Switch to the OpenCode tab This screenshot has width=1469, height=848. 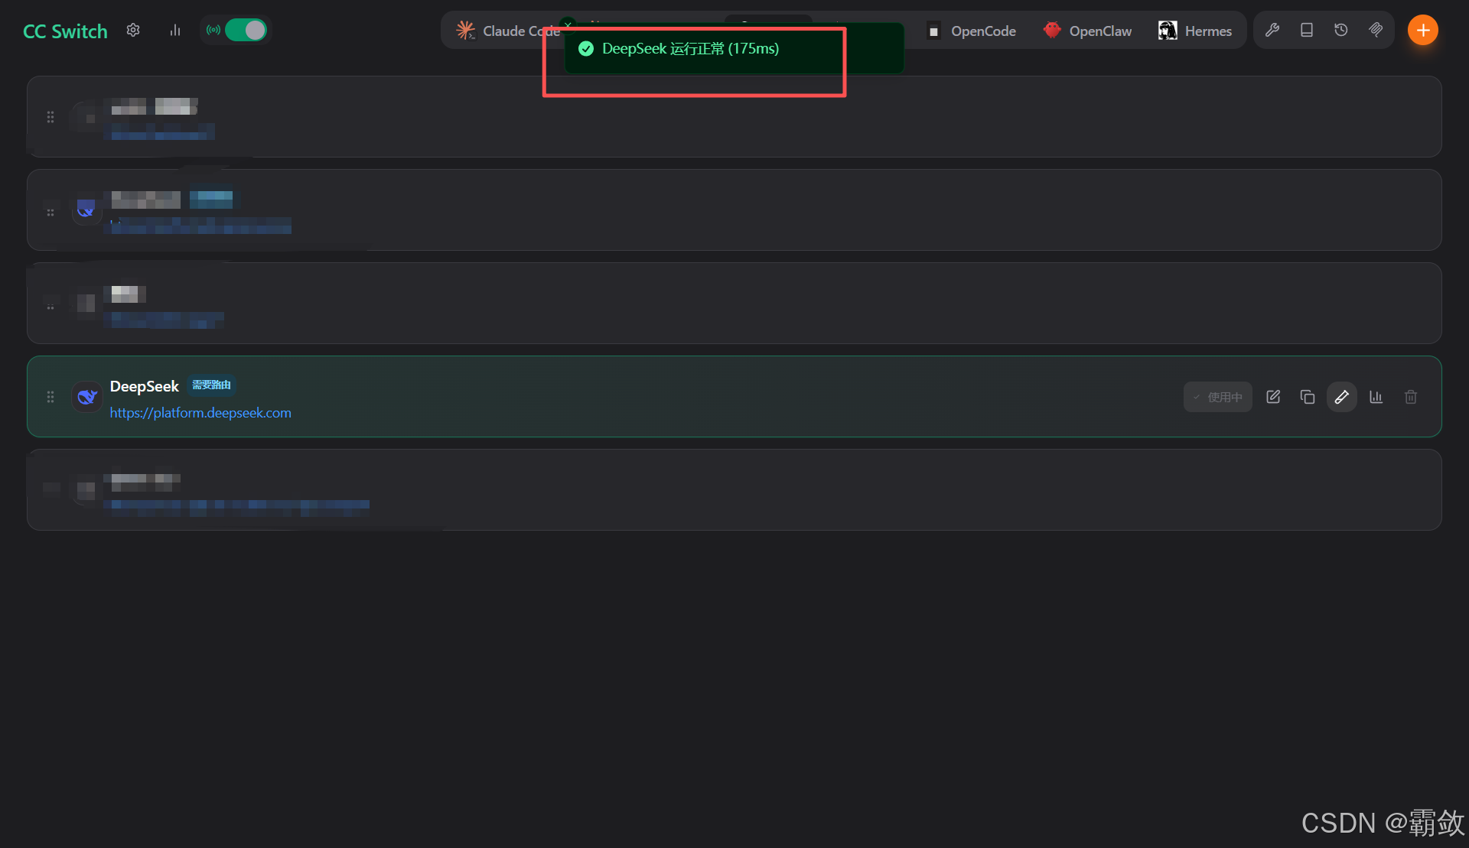tap(972, 31)
